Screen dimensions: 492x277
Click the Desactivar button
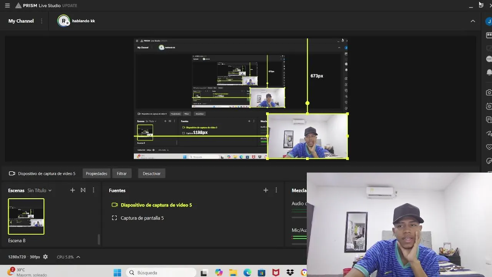tap(151, 174)
